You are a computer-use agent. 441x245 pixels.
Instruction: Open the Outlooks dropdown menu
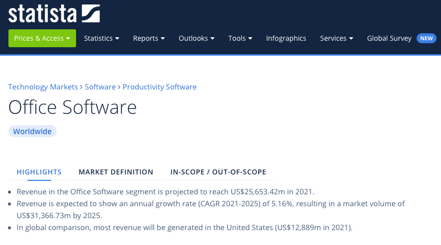point(196,38)
